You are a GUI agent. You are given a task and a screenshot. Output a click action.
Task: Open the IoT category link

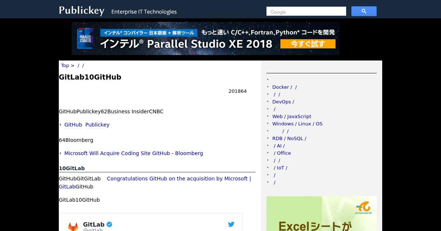click(x=280, y=168)
